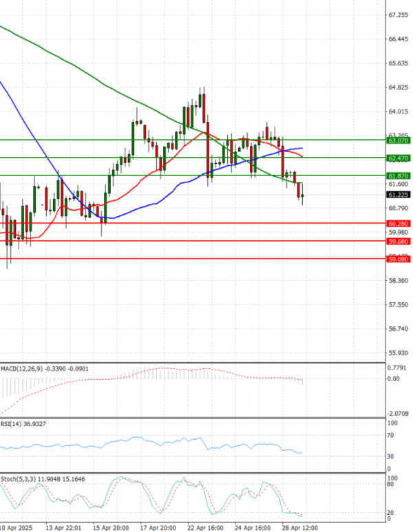Click the MACD scale value -2.0708
This screenshot has height=532, width=413.
point(399,414)
